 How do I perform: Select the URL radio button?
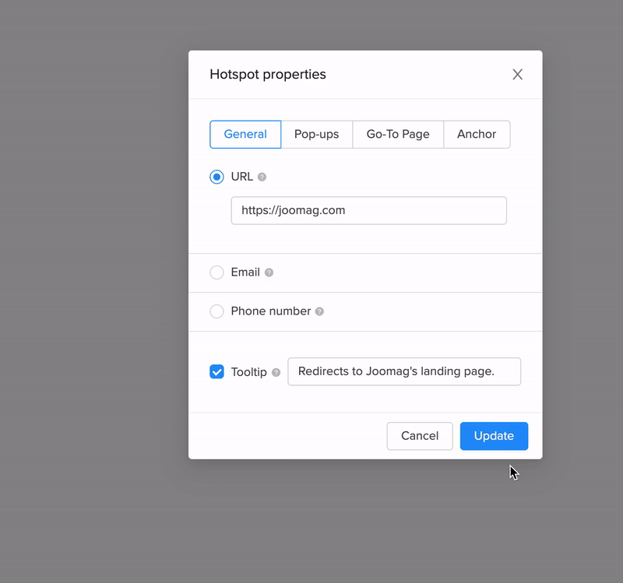[x=216, y=177]
